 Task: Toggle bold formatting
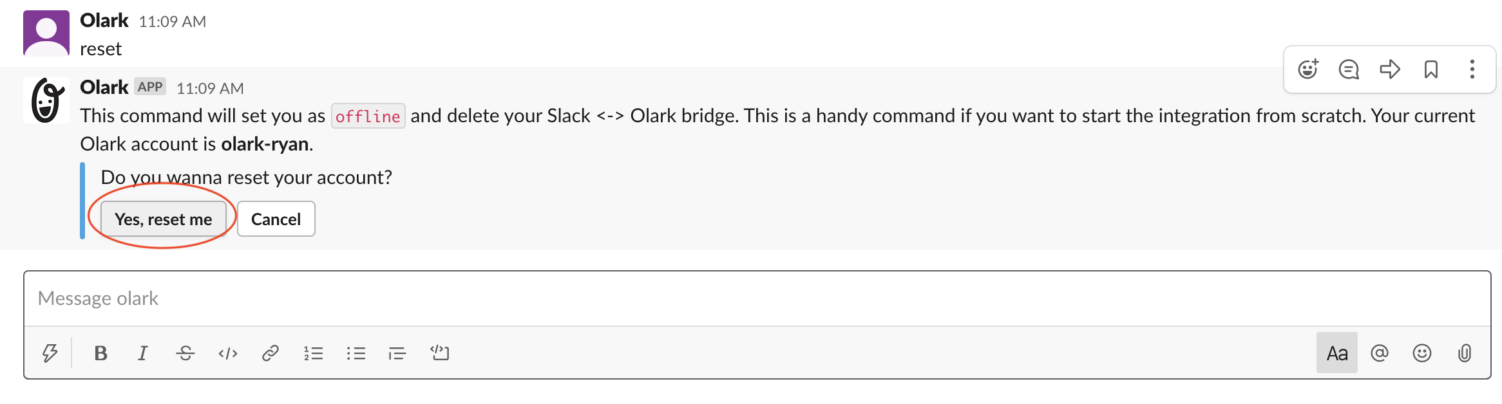coord(100,353)
